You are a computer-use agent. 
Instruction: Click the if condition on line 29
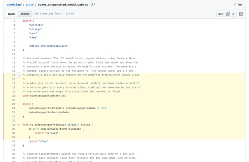click(x=56, y=129)
